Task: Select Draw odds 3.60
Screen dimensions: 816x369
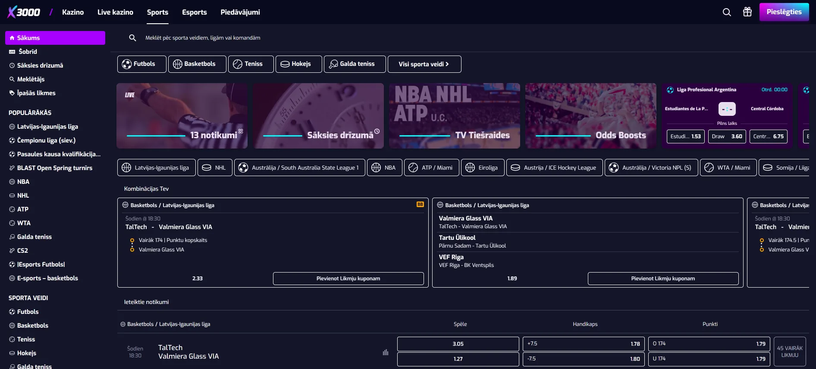Action: click(727, 136)
